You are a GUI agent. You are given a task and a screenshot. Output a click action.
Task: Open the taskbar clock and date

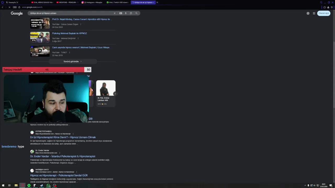324,185
